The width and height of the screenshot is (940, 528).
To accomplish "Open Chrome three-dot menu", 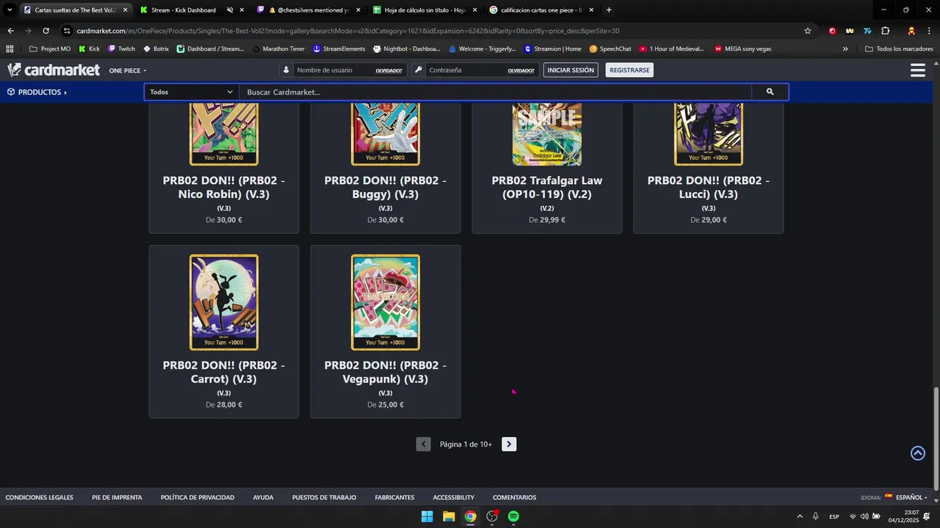I will click(x=929, y=31).
